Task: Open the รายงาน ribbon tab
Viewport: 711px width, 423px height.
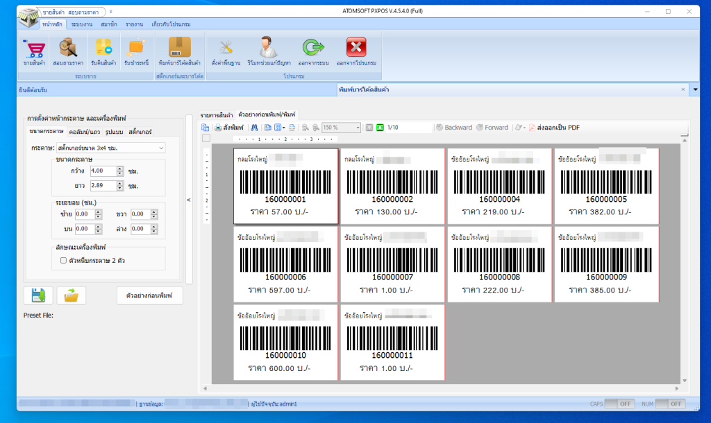Action: click(x=134, y=24)
